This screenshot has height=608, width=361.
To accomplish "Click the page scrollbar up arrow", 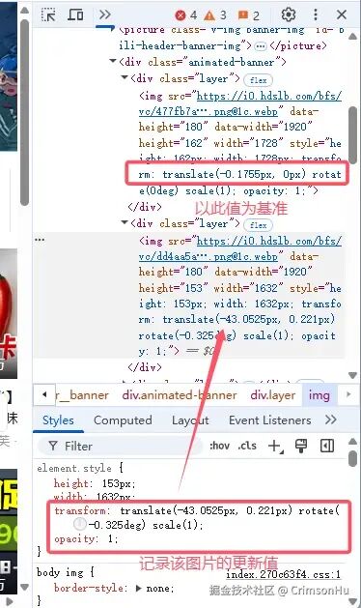I will [x=24, y=10].
